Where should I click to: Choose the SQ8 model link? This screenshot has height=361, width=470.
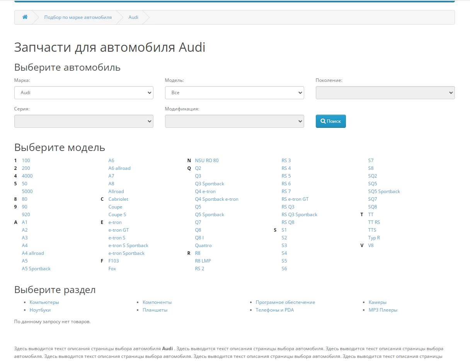pos(373,207)
